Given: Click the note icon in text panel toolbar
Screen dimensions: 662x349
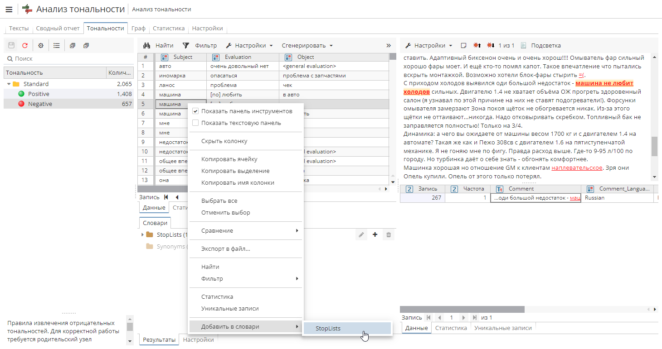Looking at the screenshot, I should click(x=463, y=45).
